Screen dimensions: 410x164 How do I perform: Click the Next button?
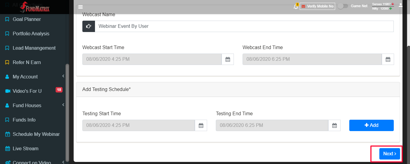[390, 154]
